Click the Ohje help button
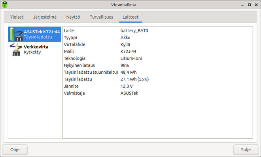 click(15, 149)
